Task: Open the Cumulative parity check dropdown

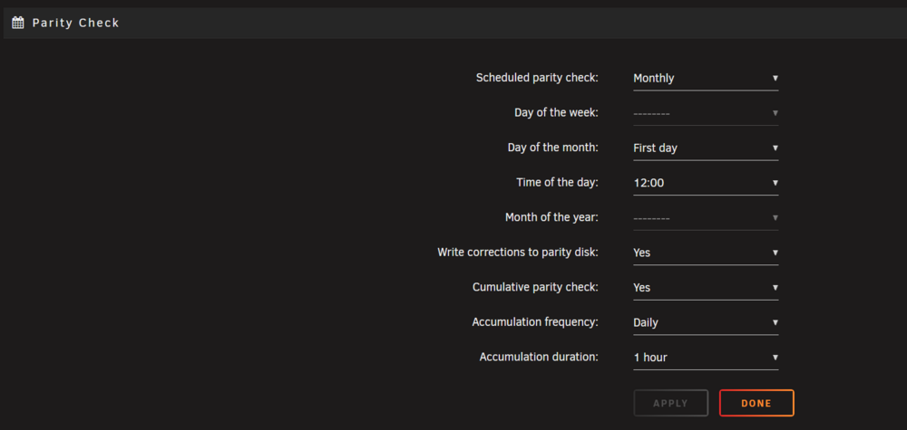Action: point(706,288)
